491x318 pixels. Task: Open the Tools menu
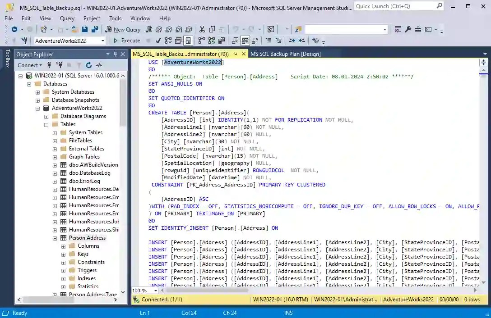[115, 18]
